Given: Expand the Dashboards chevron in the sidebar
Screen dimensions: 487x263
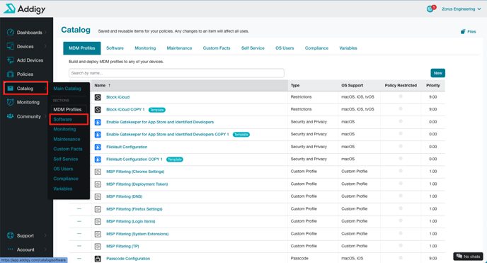Looking at the screenshot, I should coord(45,33).
